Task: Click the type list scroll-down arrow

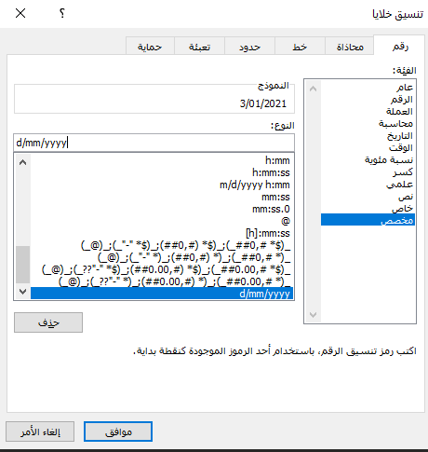Action: (22, 292)
